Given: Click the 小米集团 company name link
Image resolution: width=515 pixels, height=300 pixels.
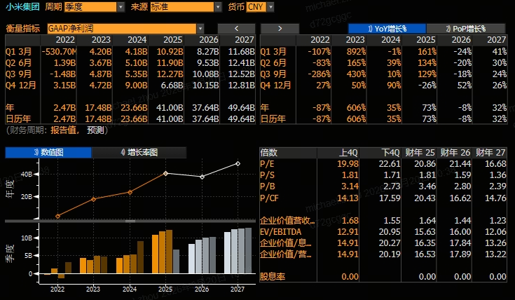Looking at the screenshot, I should (x=22, y=6).
